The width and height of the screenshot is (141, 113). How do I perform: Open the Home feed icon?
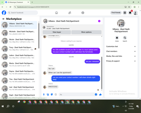[56, 13]
